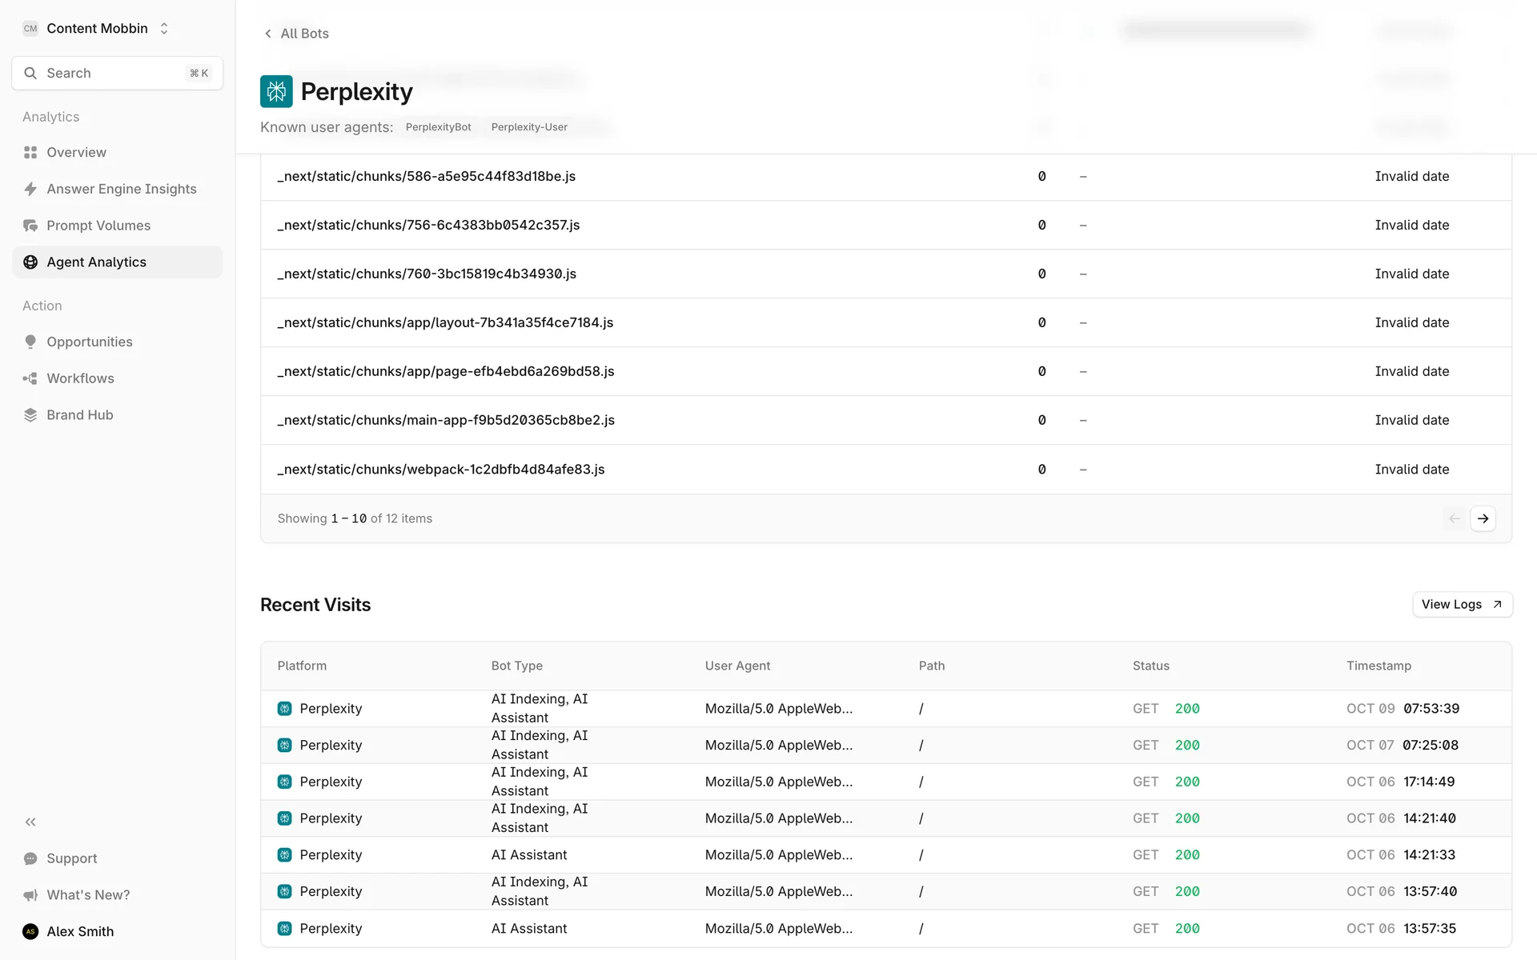Collapse the sidebar with double-chevron icon
Viewport: 1537px width, 960px height.
(x=30, y=822)
